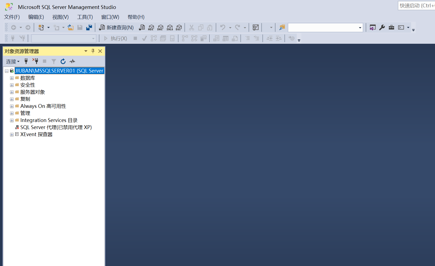
Task: Expand the XEvent 探查器 node
Action: [x=12, y=134]
